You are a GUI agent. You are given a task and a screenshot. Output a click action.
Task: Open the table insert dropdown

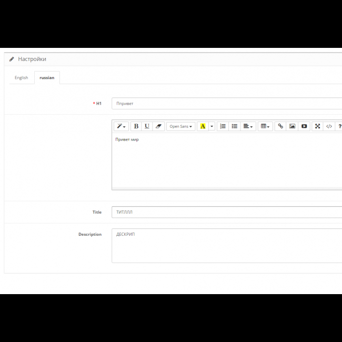tap(265, 126)
